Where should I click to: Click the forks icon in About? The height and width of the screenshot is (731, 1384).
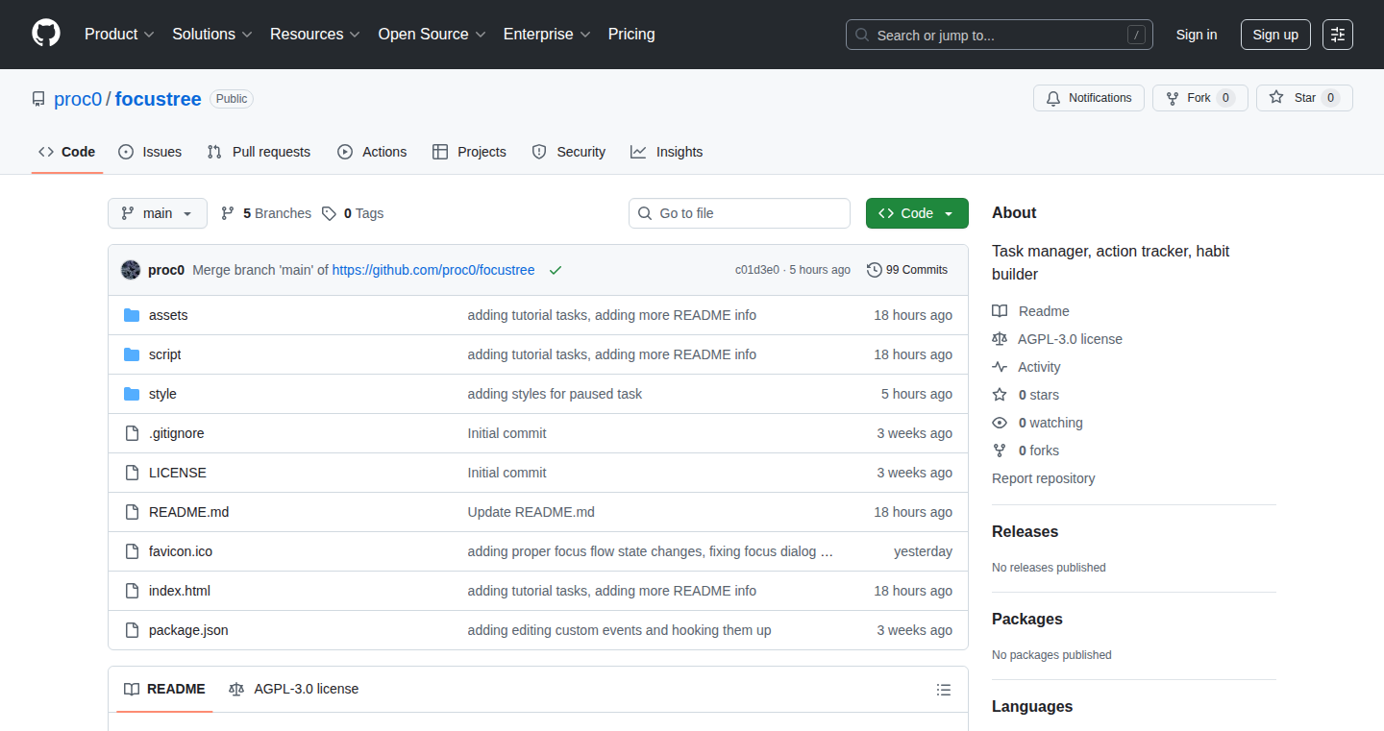[x=1000, y=451]
